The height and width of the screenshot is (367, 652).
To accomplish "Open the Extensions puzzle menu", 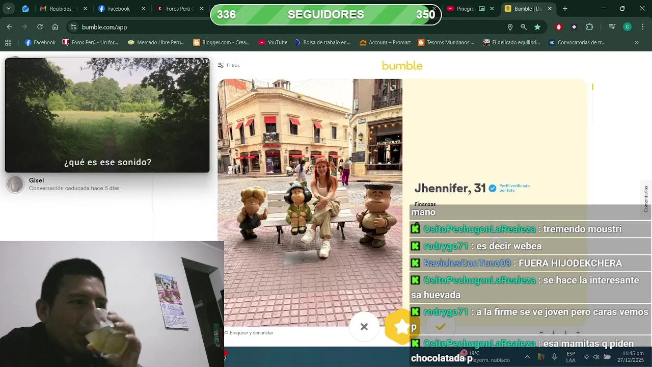I will tap(590, 27).
